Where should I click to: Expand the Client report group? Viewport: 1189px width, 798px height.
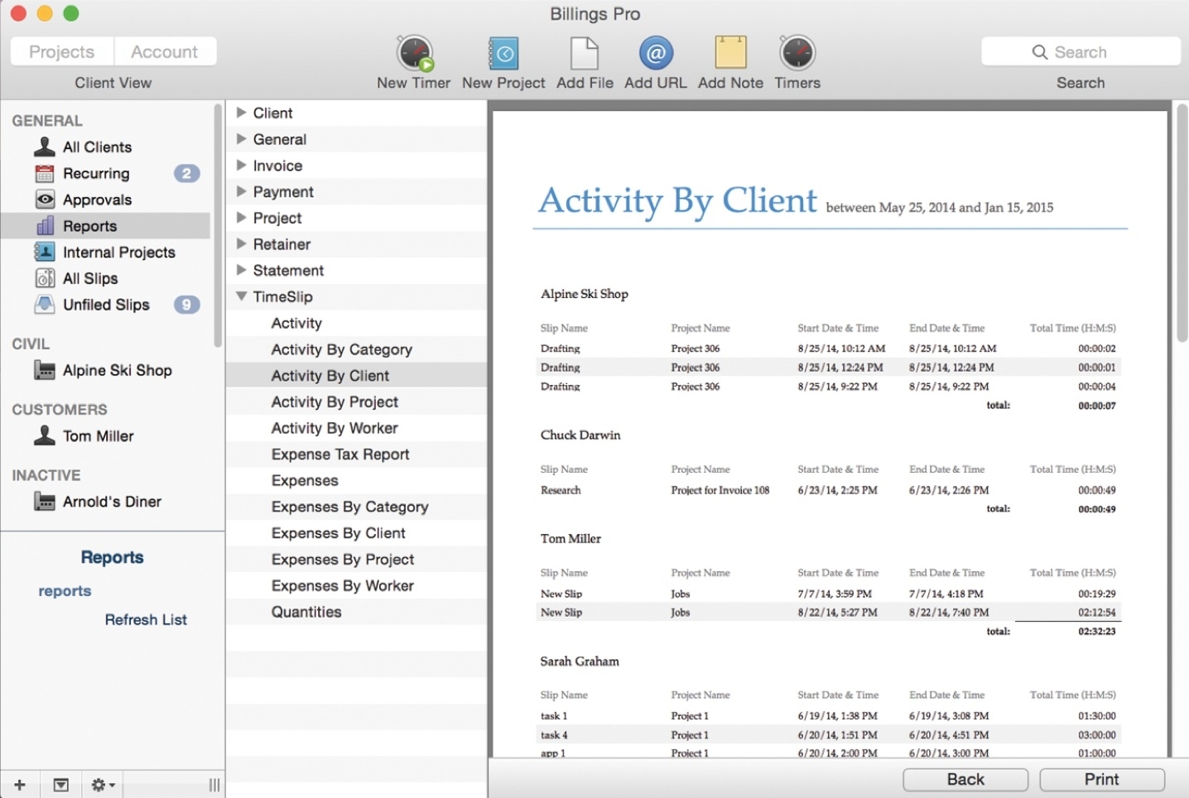point(241,113)
